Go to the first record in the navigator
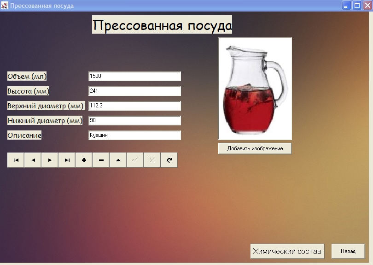The height and width of the screenshot is (265, 373). pos(16,160)
